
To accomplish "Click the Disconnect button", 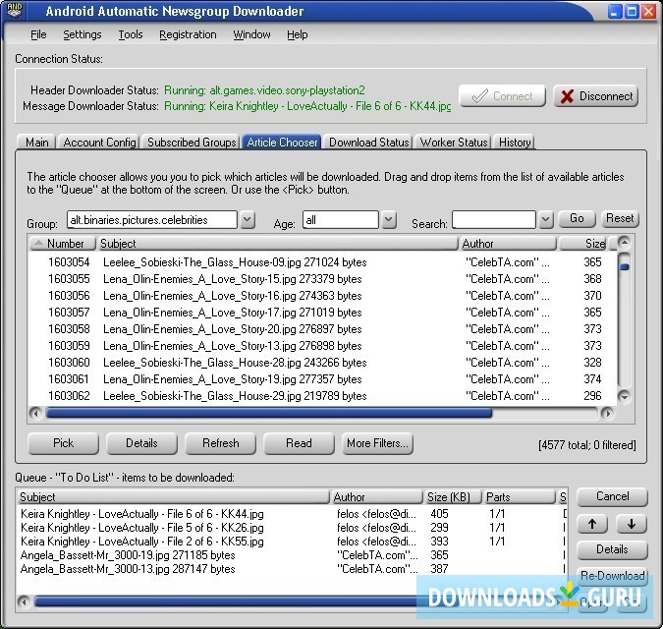I will [596, 96].
